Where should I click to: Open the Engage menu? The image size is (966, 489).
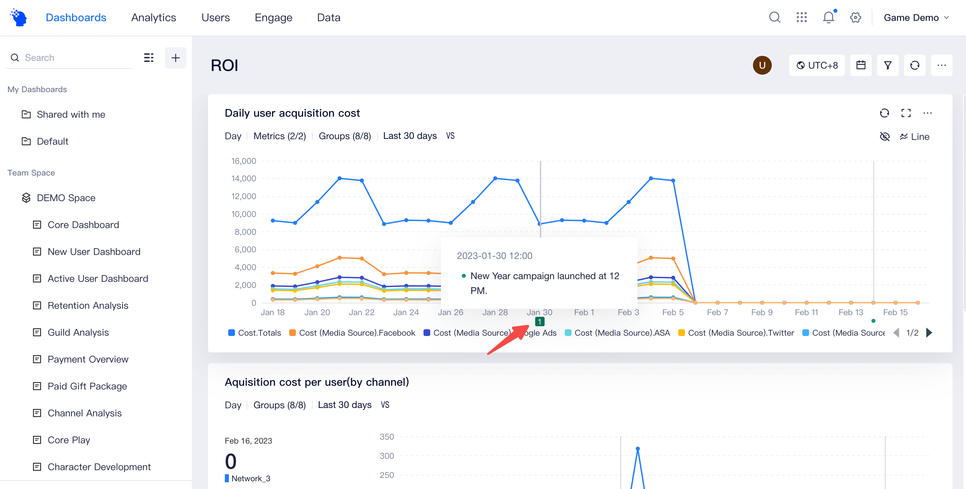273,17
